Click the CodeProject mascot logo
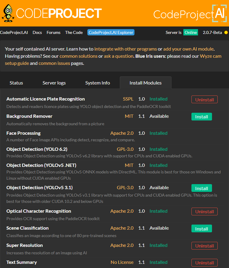 click(8, 13)
